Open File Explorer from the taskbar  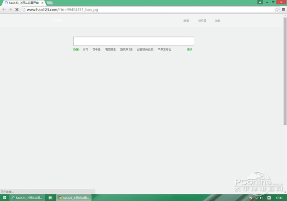point(50,198)
